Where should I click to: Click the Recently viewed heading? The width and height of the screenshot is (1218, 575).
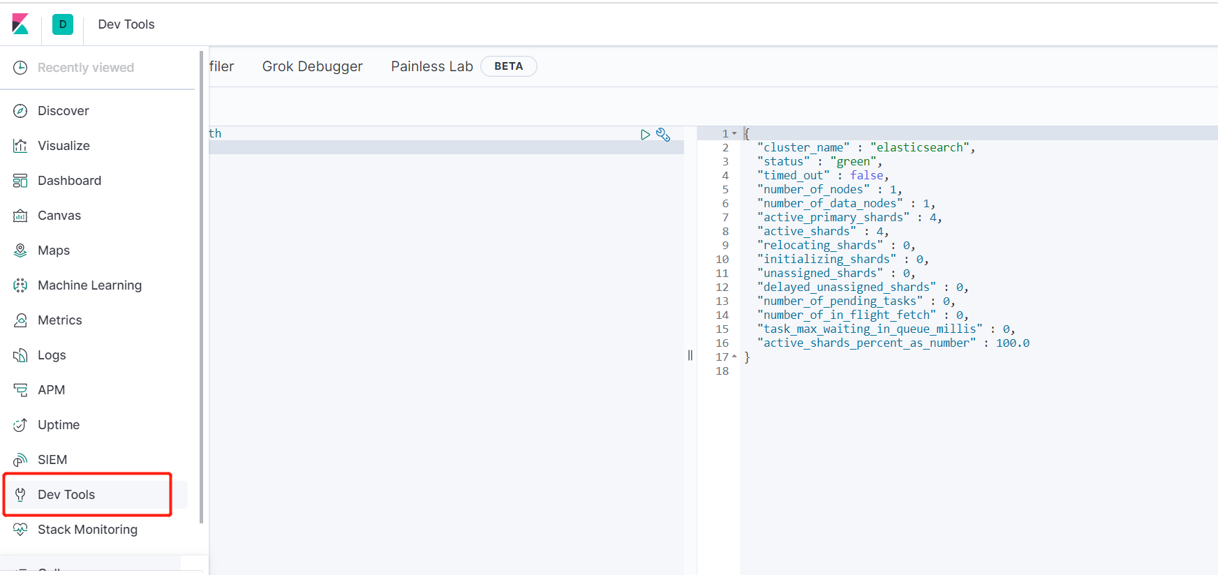pyautogui.click(x=86, y=68)
